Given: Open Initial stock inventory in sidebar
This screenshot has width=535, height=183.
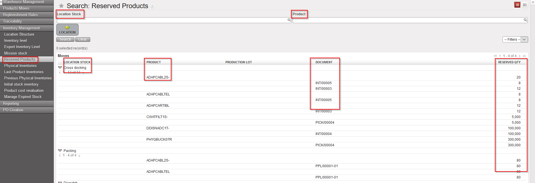Looking at the screenshot, I should 21,84.
